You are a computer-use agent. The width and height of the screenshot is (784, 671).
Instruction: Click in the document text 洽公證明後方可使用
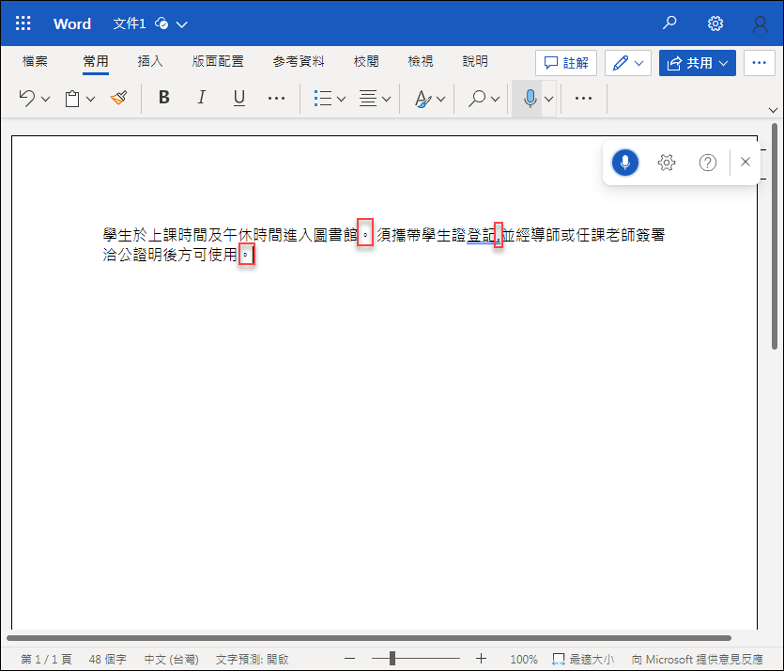point(170,255)
